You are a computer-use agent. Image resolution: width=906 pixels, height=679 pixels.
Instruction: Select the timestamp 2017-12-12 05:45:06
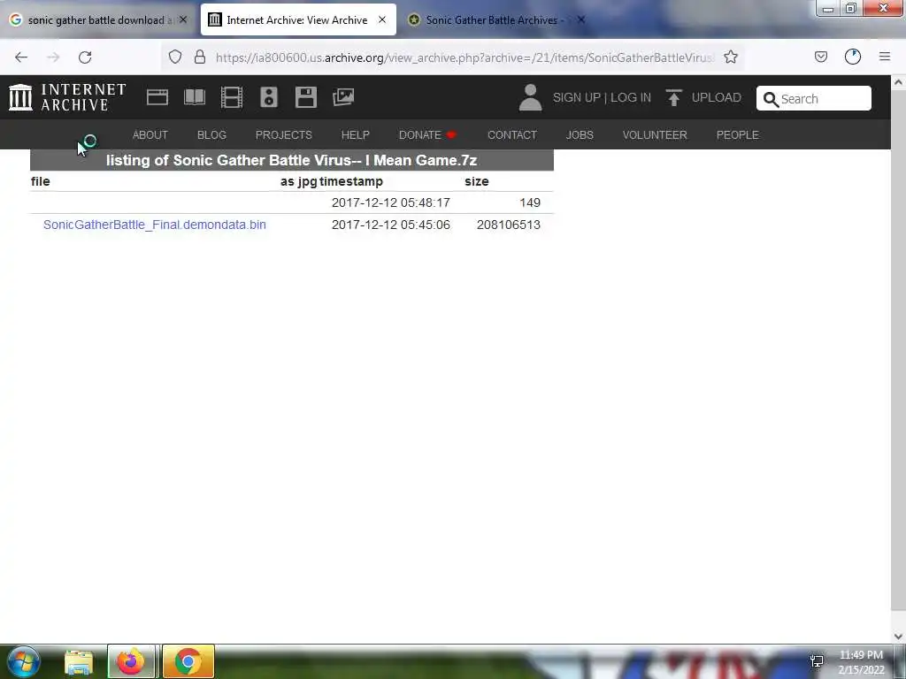pyautogui.click(x=390, y=225)
